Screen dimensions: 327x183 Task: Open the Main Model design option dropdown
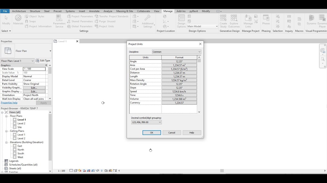(x=203, y=26)
